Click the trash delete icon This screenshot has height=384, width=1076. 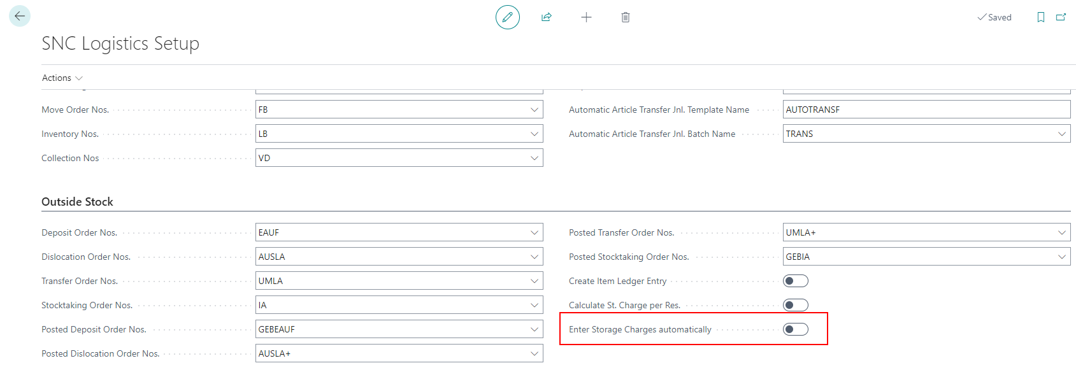(x=626, y=17)
